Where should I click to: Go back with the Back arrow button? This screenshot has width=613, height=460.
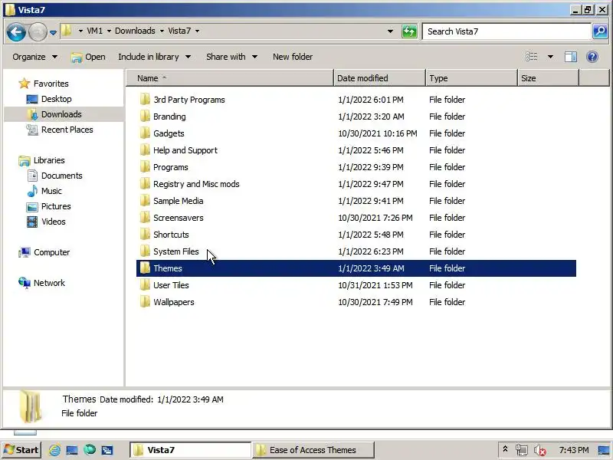point(16,31)
